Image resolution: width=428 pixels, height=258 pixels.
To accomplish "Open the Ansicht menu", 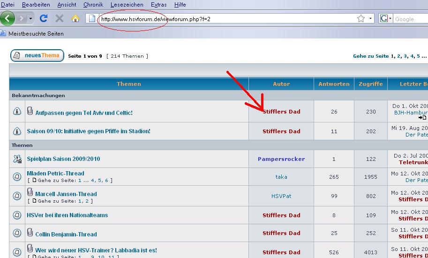I will [x=67, y=5].
